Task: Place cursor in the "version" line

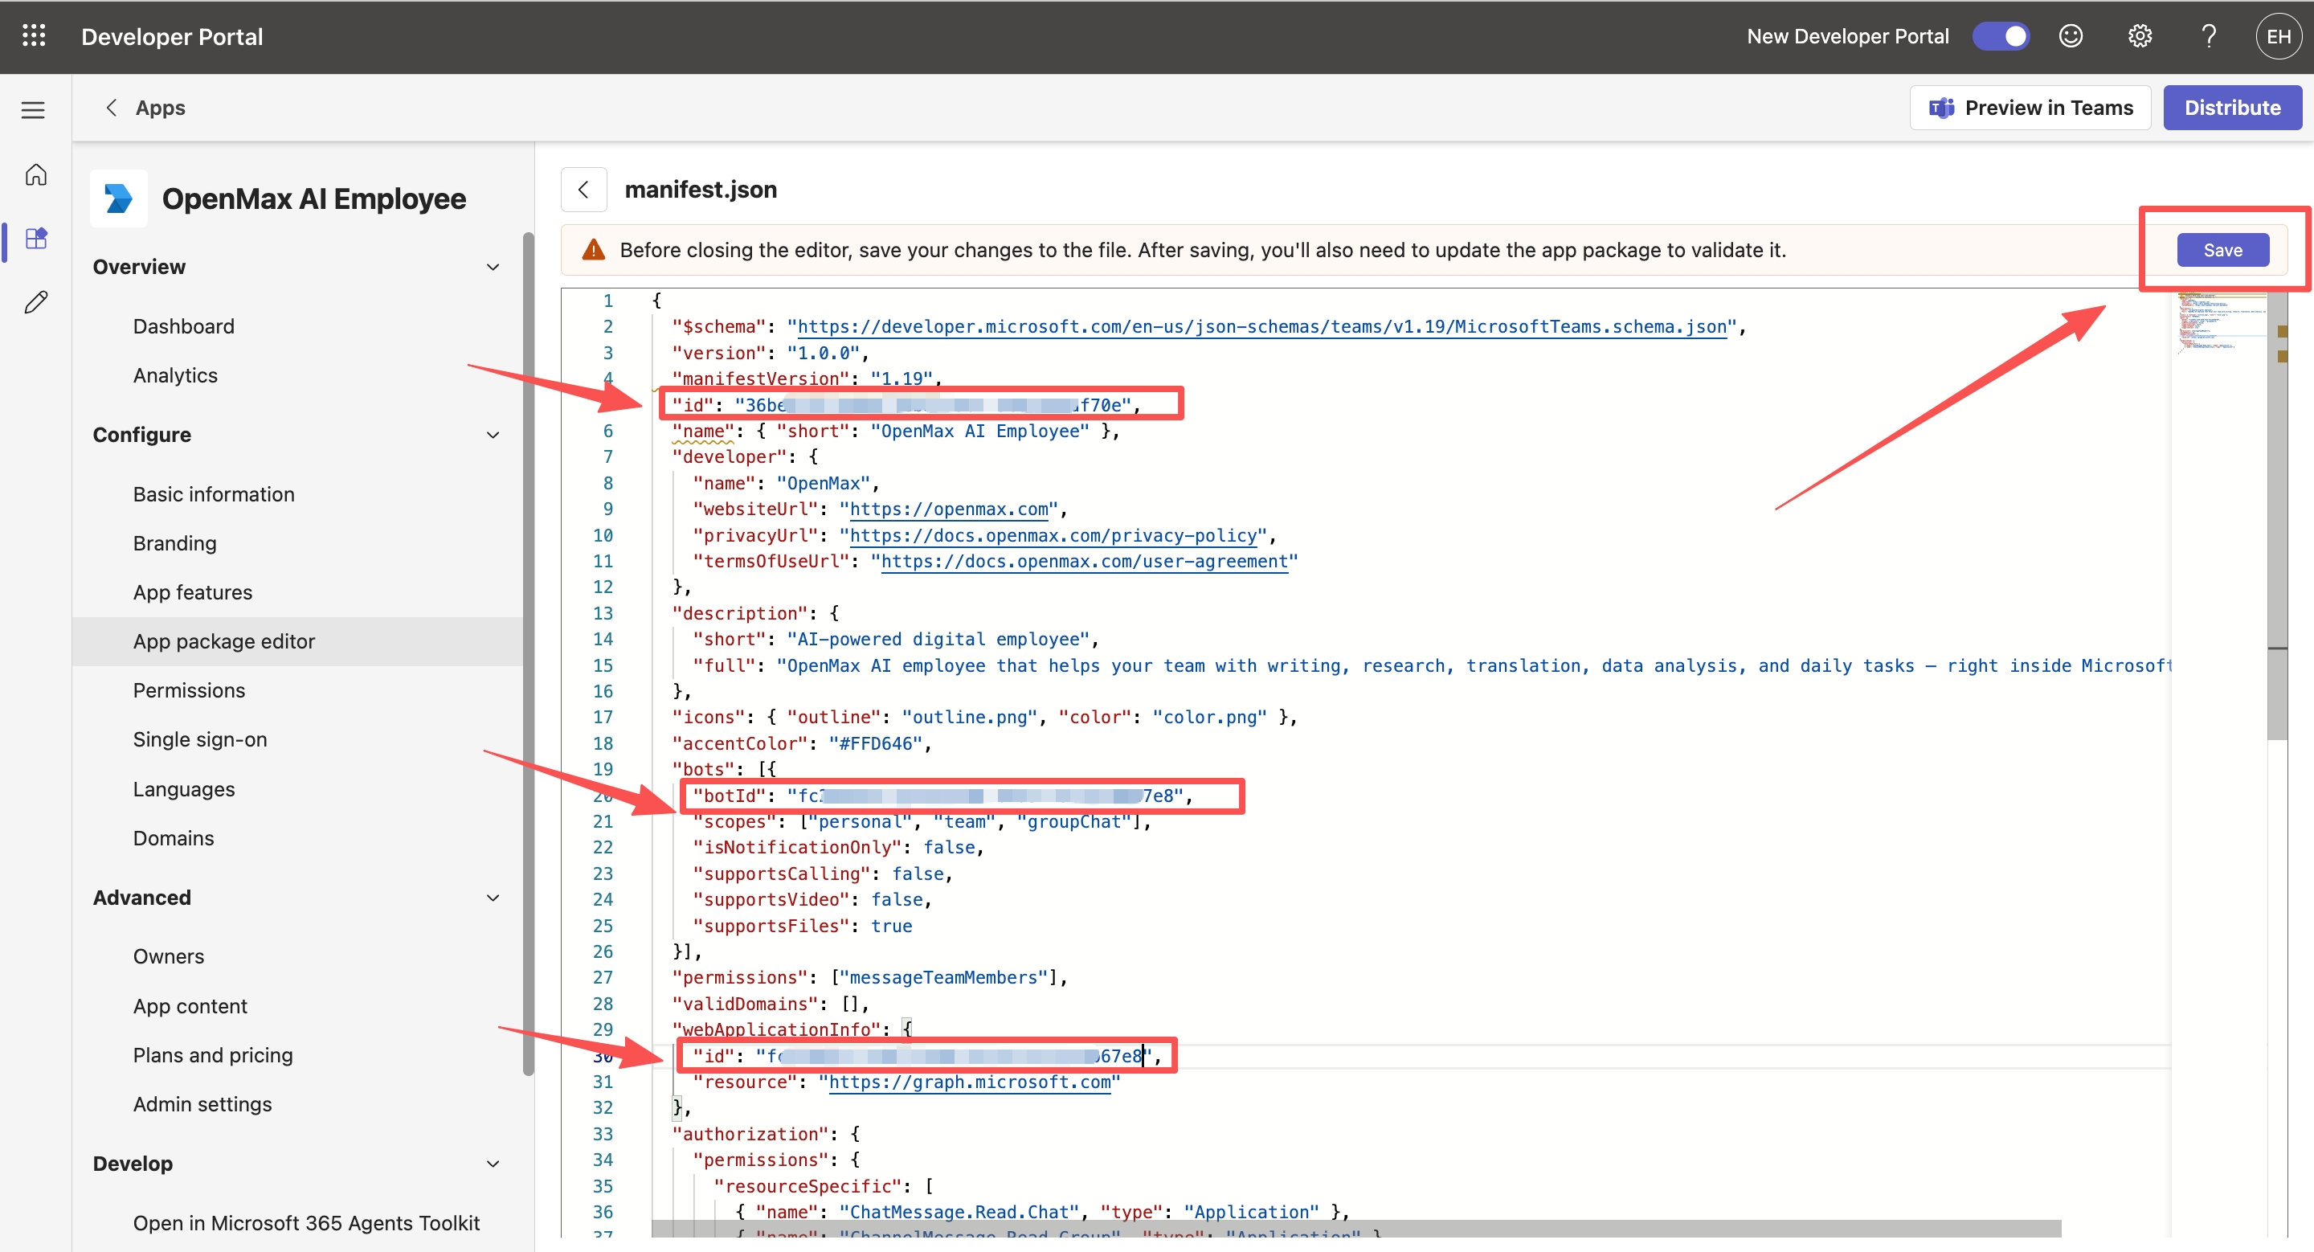Action: [769, 353]
